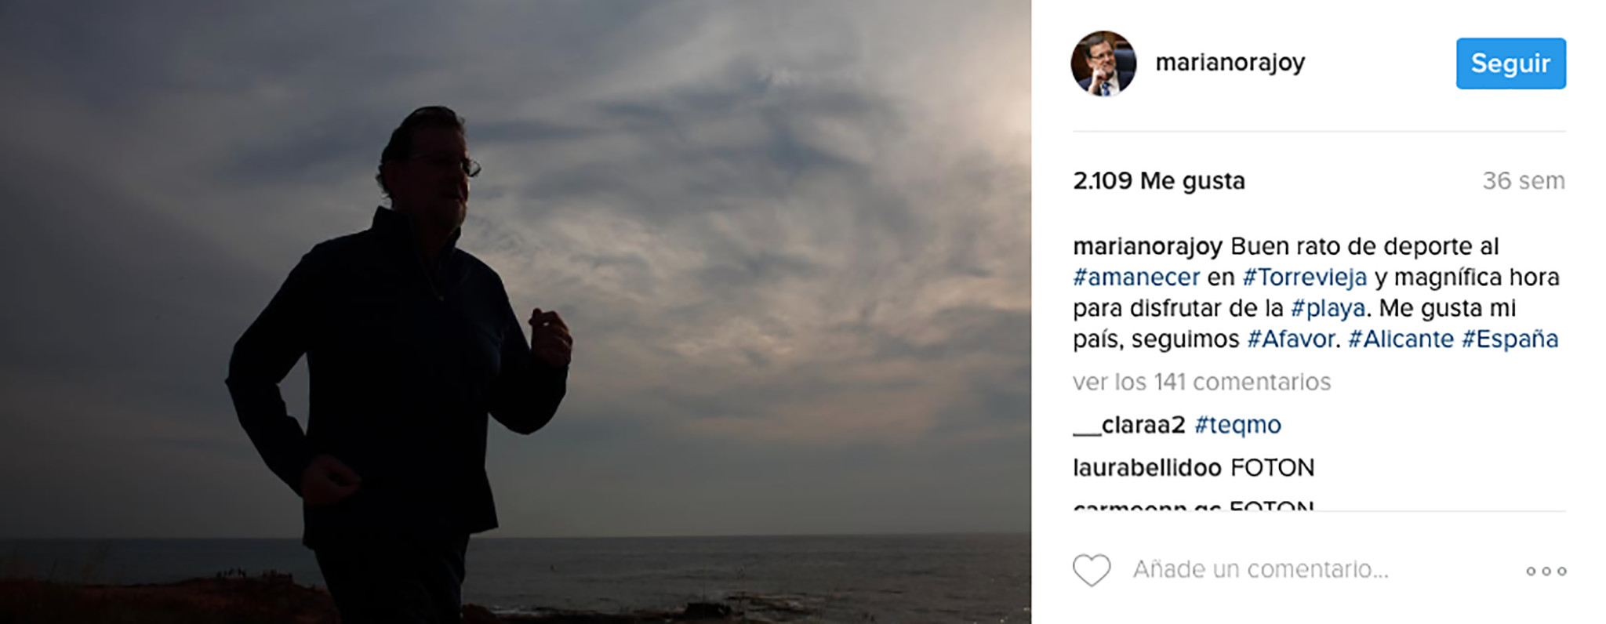This screenshot has height=624, width=1606.
Task: Click the Seguir follow button
Action: (x=1510, y=63)
